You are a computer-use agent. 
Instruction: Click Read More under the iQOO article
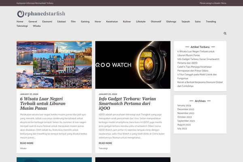click(105, 143)
